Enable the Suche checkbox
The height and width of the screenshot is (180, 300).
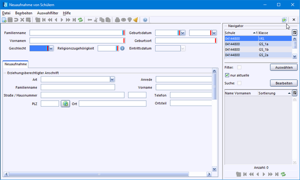239,83
